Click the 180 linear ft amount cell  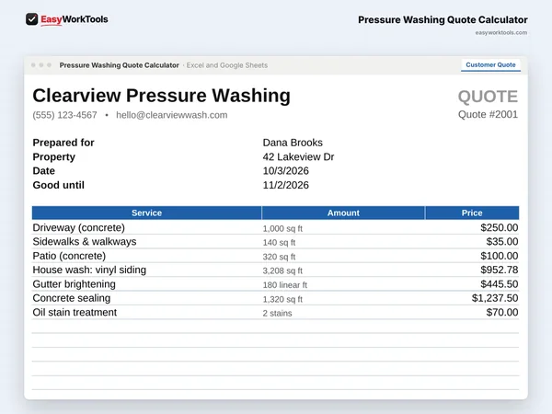point(343,284)
